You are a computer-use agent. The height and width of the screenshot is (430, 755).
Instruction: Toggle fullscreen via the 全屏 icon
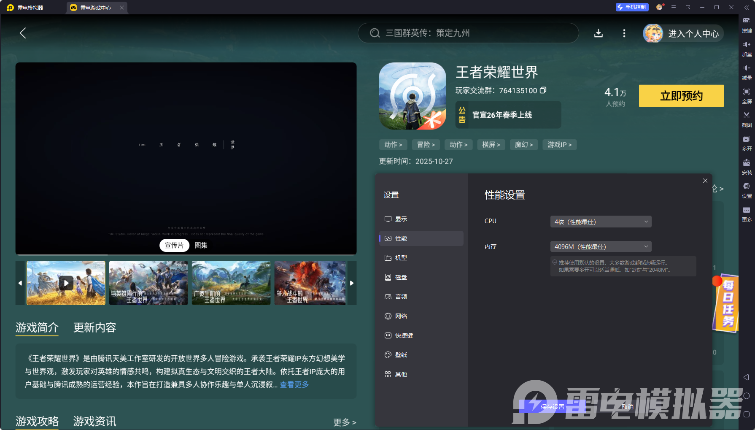pos(746,92)
